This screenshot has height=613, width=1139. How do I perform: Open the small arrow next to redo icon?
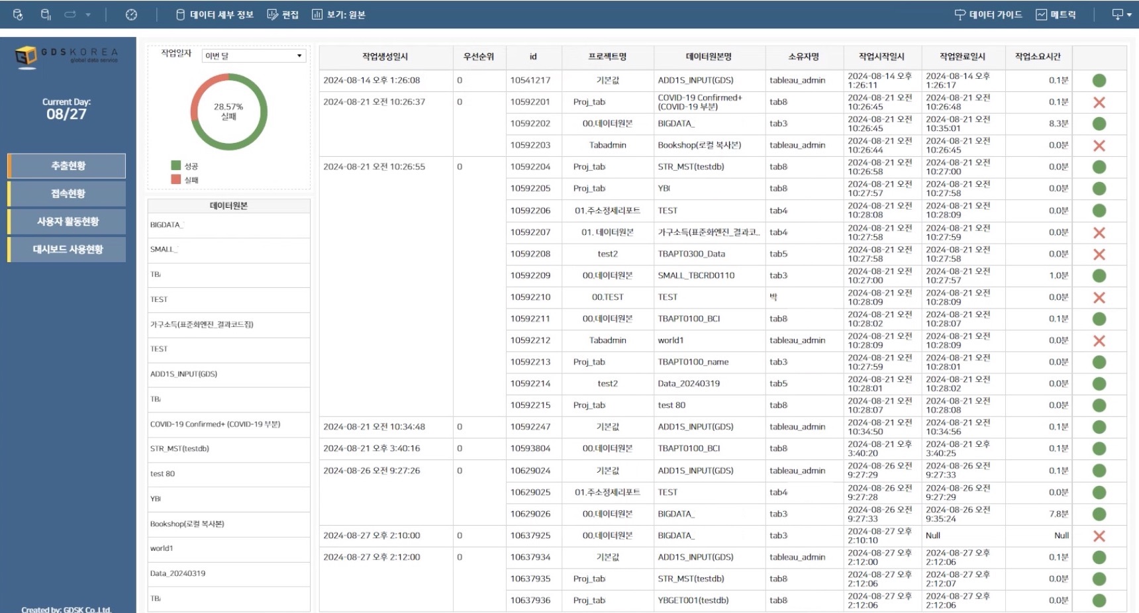coord(88,15)
